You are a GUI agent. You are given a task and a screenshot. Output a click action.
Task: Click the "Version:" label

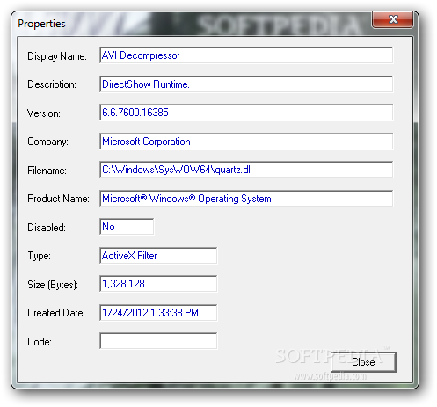point(44,113)
